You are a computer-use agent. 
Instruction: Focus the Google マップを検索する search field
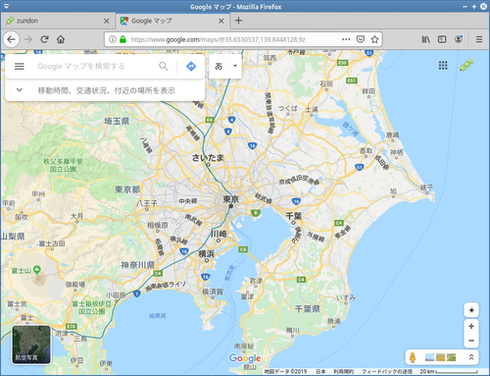(x=81, y=66)
